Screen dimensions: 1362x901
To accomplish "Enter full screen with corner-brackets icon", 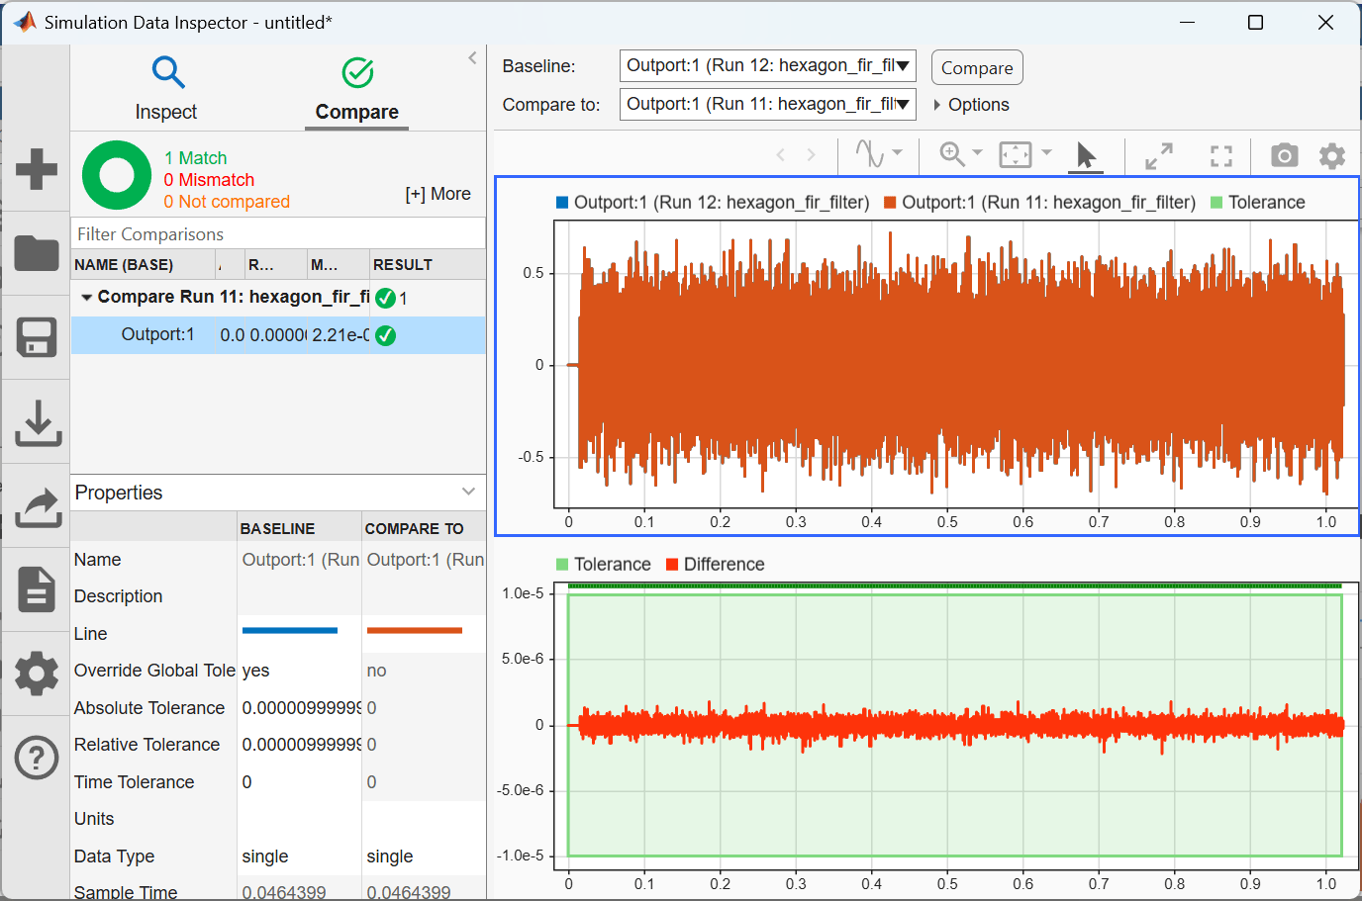I will 1221,155.
